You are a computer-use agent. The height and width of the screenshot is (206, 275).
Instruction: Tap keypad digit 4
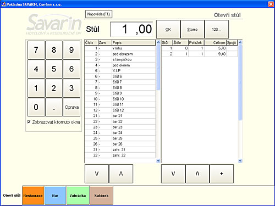pos(36,69)
